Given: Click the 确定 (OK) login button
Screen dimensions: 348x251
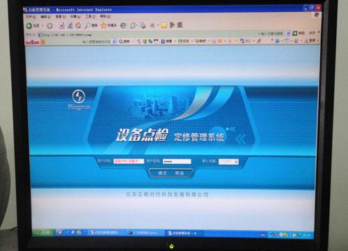Looking at the screenshot, I should point(162,173).
